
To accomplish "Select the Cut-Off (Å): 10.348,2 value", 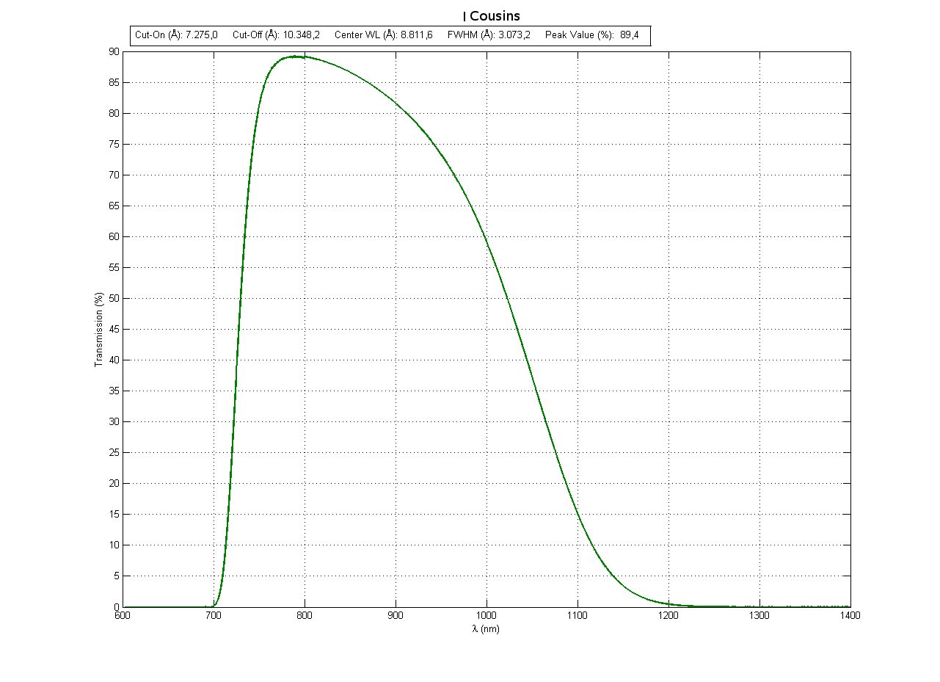I will click(276, 35).
